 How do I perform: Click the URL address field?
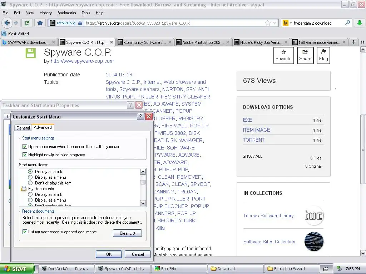(x=174, y=23)
